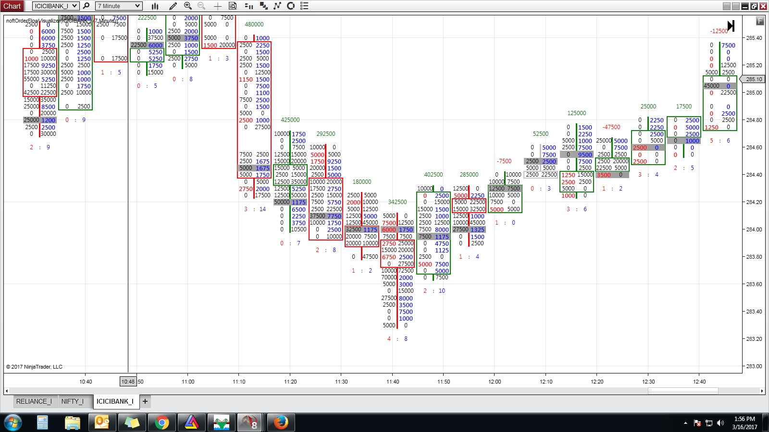Click the 222500 delta value label
The image size is (769, 432).
click(x=147, y=18)
